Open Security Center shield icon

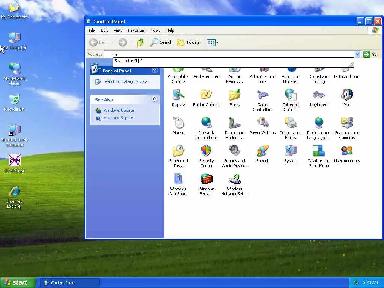coord(207,156)
